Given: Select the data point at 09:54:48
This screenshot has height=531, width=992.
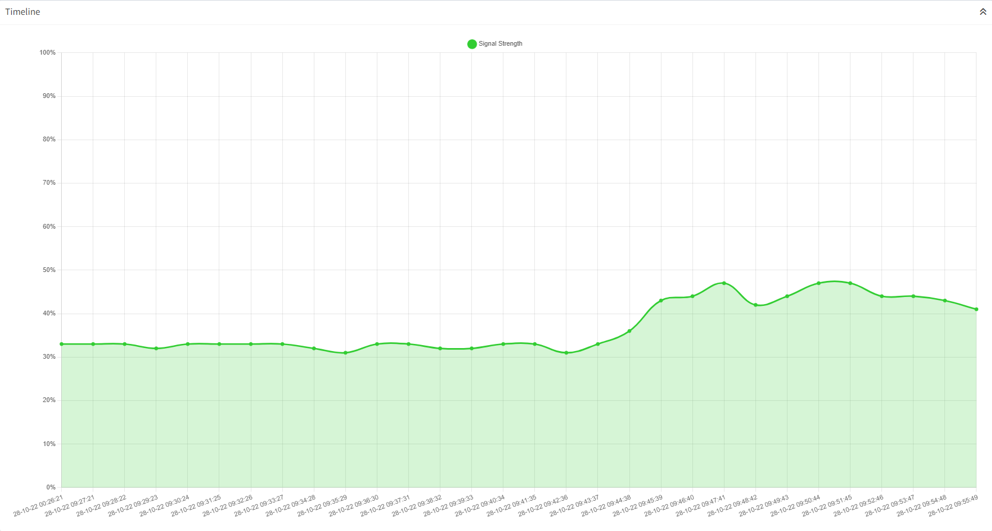Looking at the screenshot, I should [944, 301].
